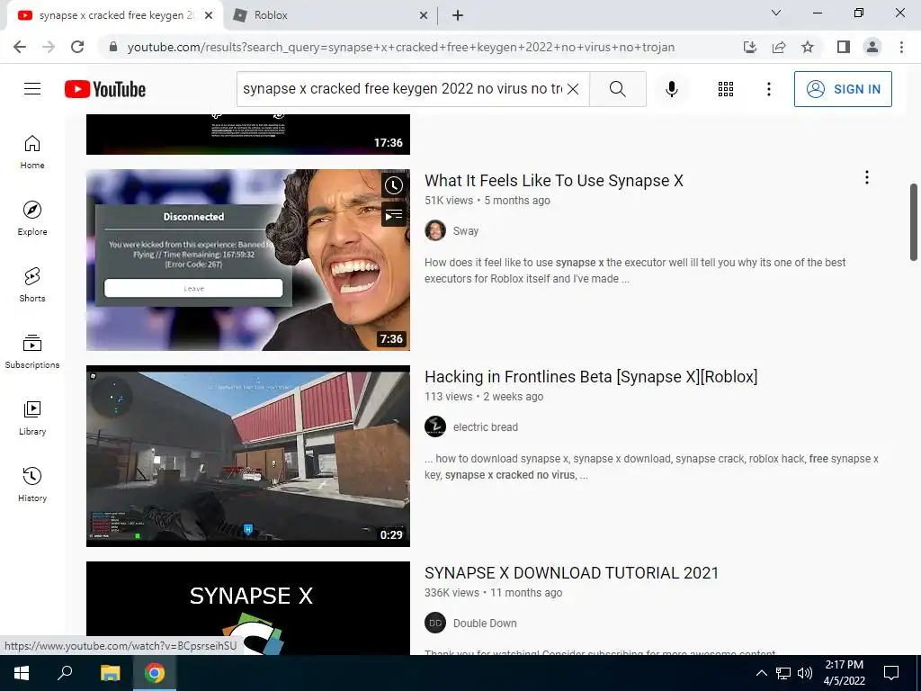Close the Roblox tab
This screenshot has height=691, width=921.
coord(423,16)
